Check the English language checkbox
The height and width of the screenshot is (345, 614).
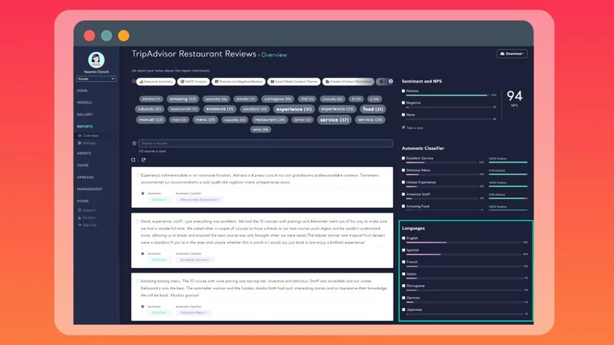[404, 238]
